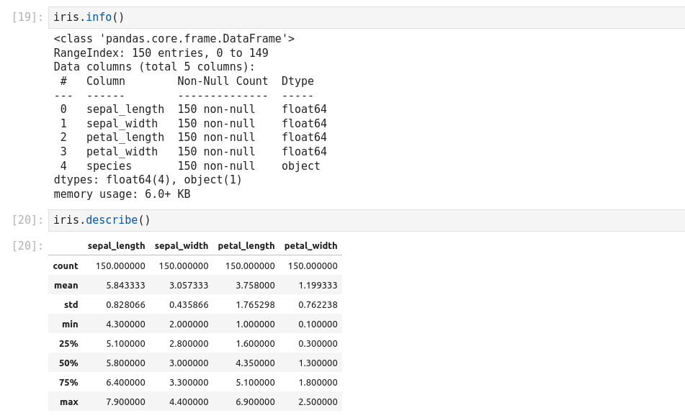Click the std row label
685x418 pixels.
(71, 305)
